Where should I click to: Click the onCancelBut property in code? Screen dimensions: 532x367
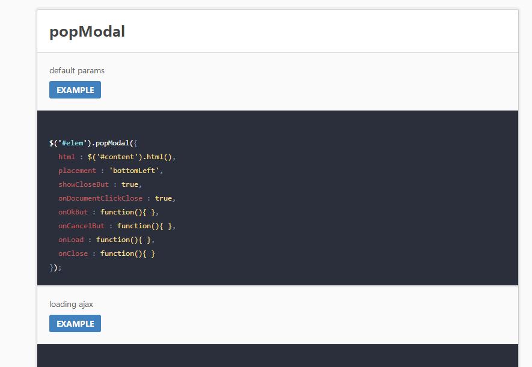click(x=81, y=226)
